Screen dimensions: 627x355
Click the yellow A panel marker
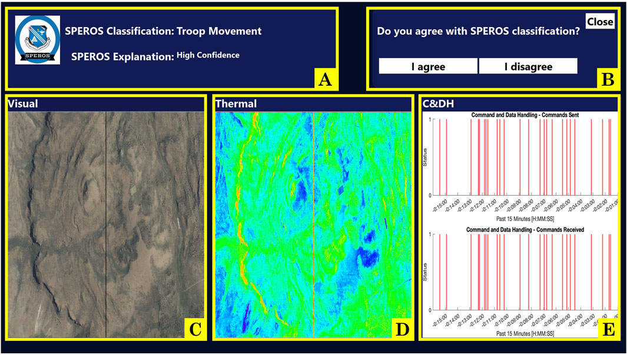324,79
